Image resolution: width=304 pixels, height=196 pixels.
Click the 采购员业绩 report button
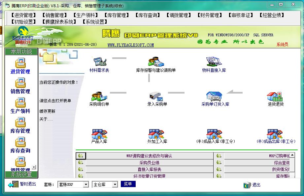click(149, 163)
